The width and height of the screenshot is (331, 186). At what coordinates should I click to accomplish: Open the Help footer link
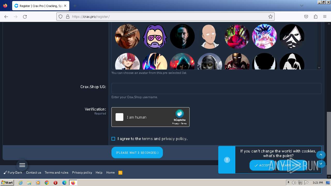click(x=99, y=173)
